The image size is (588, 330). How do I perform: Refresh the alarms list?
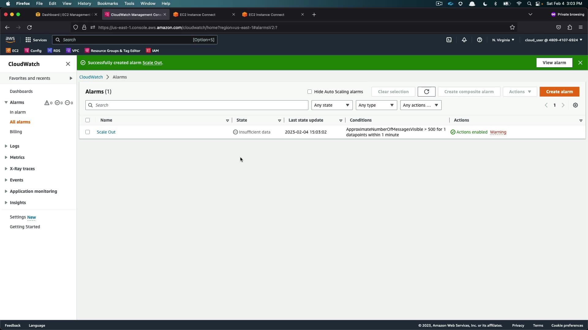tap(426, 92)
